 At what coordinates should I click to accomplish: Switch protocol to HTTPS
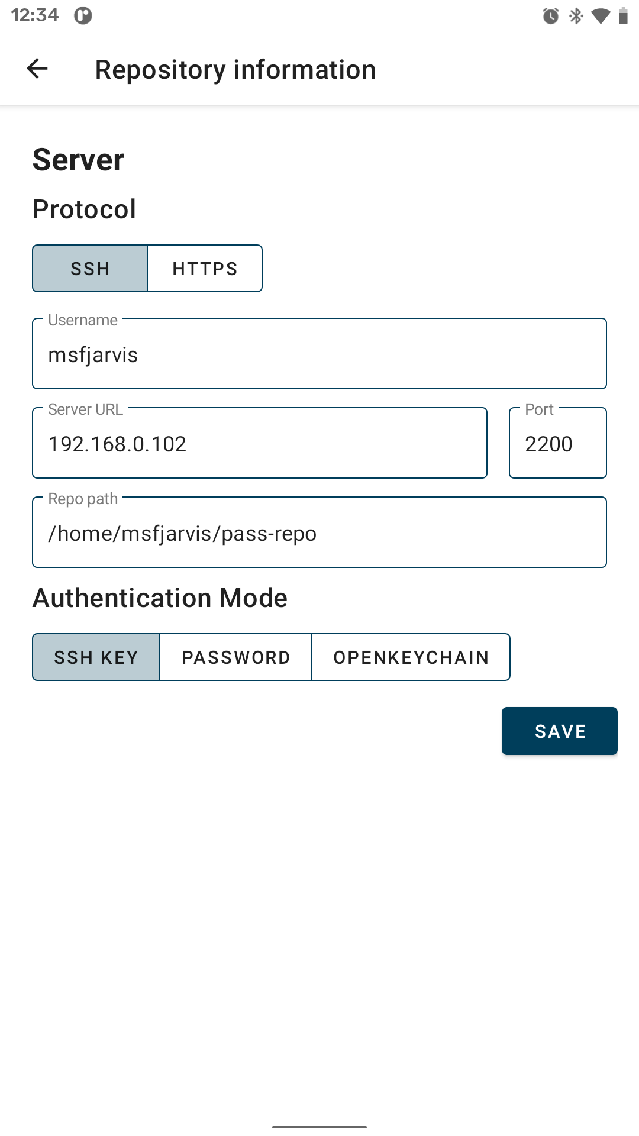(205, 269)
